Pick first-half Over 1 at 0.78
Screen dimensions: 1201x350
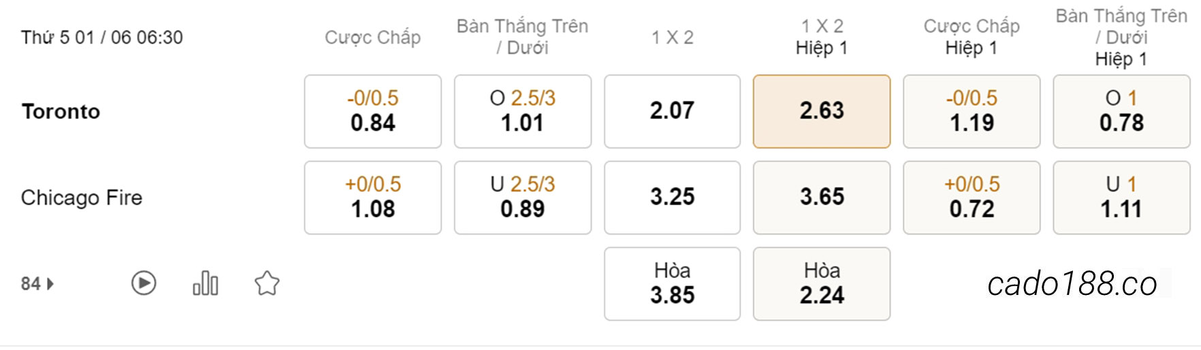[x=1121, y=111]
